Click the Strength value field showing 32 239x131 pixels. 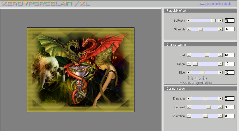230,29
